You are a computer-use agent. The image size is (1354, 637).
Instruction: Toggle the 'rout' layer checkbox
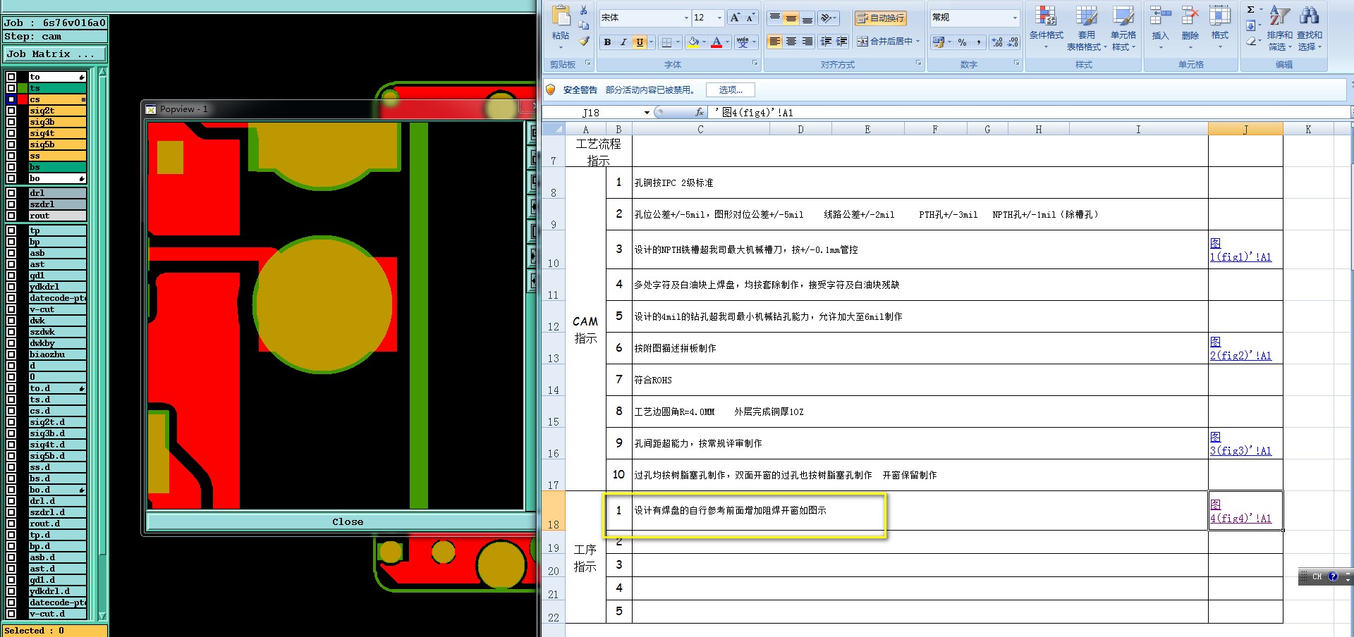point(11,216)
